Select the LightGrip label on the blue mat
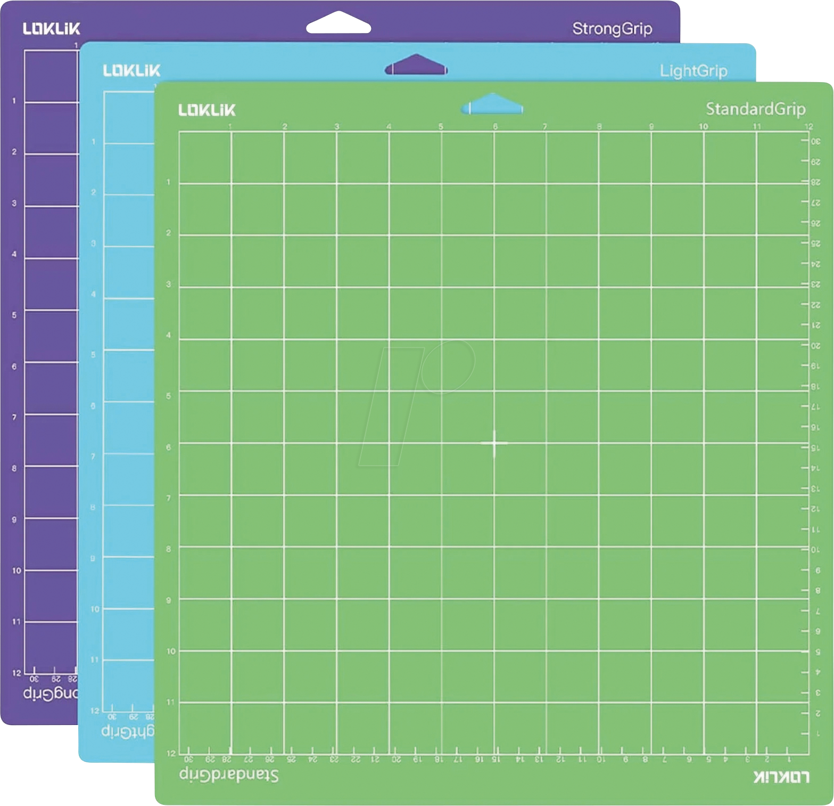Viewport: 834px width, 806px height. point(693,71)
